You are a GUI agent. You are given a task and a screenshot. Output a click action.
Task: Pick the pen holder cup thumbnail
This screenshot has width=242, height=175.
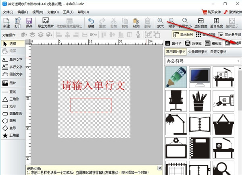coord(200,101)
